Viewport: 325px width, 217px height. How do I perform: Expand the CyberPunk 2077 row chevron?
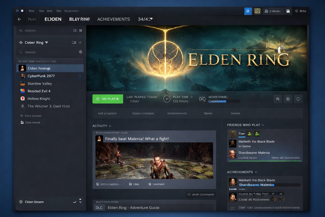pyautogui.click(x=80, y=76)
